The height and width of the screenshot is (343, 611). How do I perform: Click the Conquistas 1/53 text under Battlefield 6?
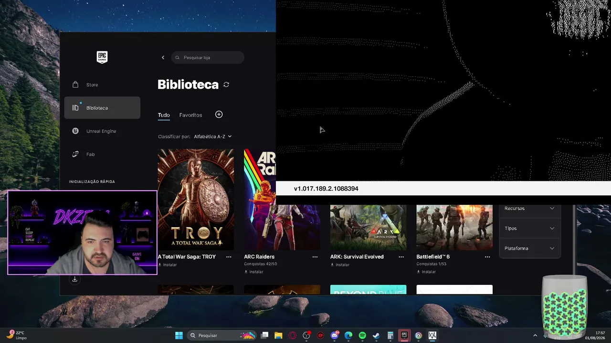(432, 264)
